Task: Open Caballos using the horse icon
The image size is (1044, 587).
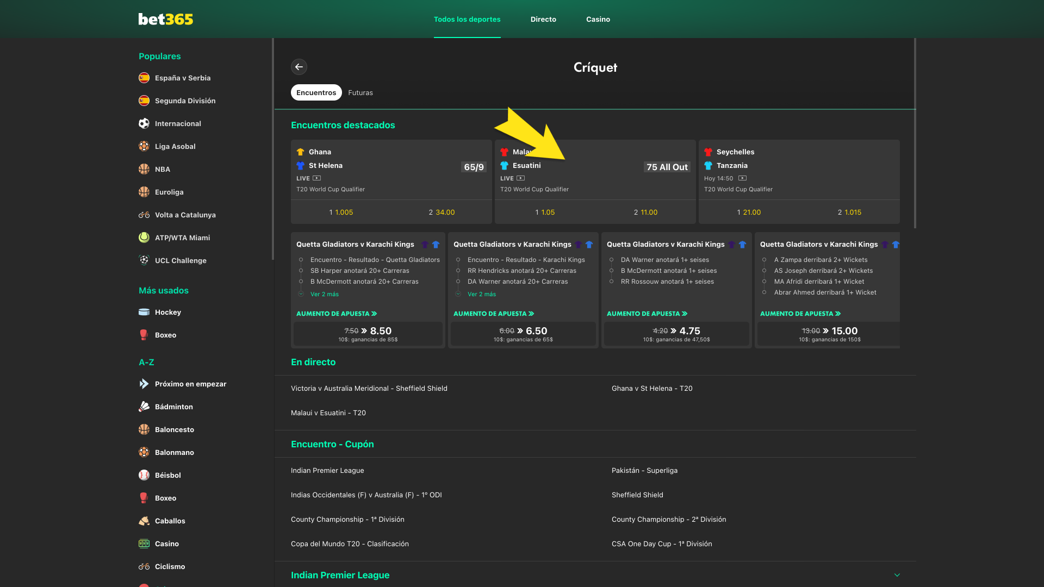Action: point(144,521)
